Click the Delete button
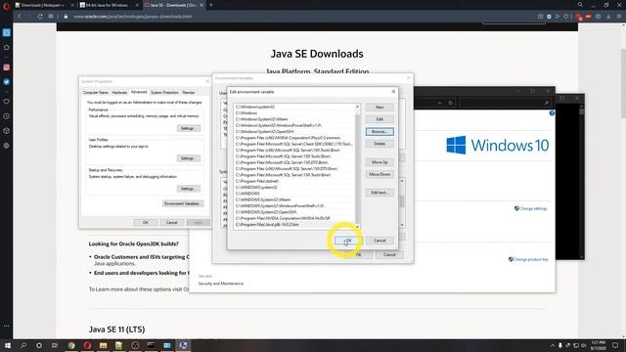This screenshot has height=352, width=626. [380, 144]
